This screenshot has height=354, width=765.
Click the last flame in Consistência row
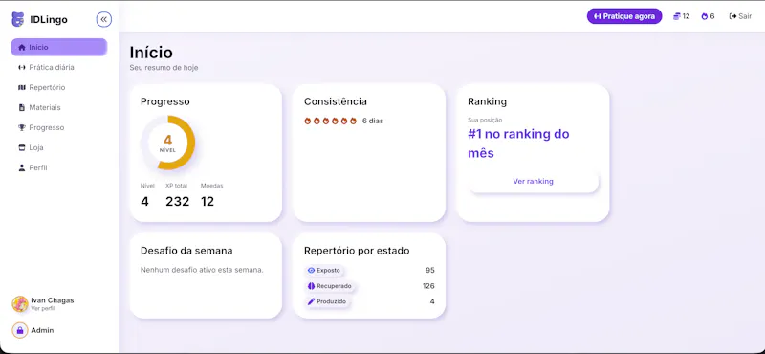(x=353, y=121)
